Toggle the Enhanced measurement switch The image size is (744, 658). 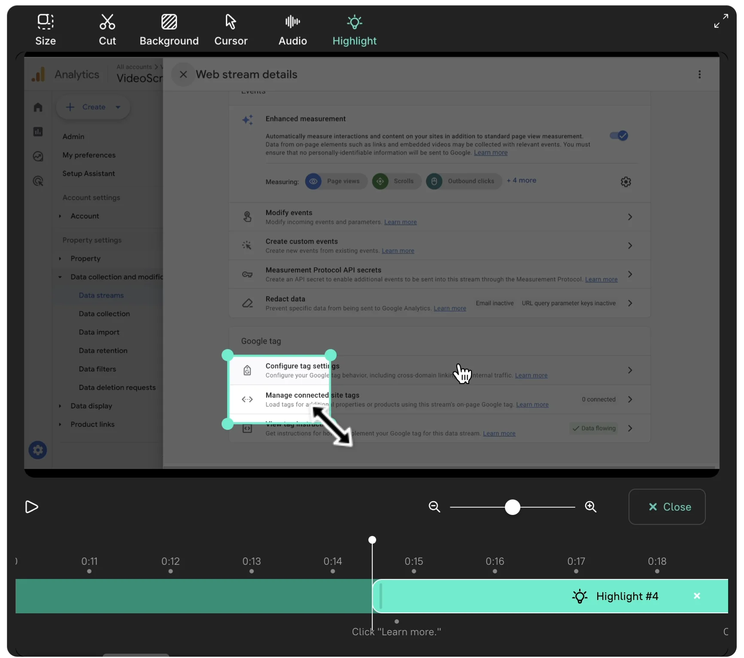click(x=619, y=136)
